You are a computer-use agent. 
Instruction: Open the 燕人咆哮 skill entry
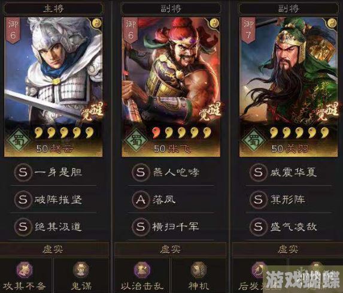click(x=171, y=173)
